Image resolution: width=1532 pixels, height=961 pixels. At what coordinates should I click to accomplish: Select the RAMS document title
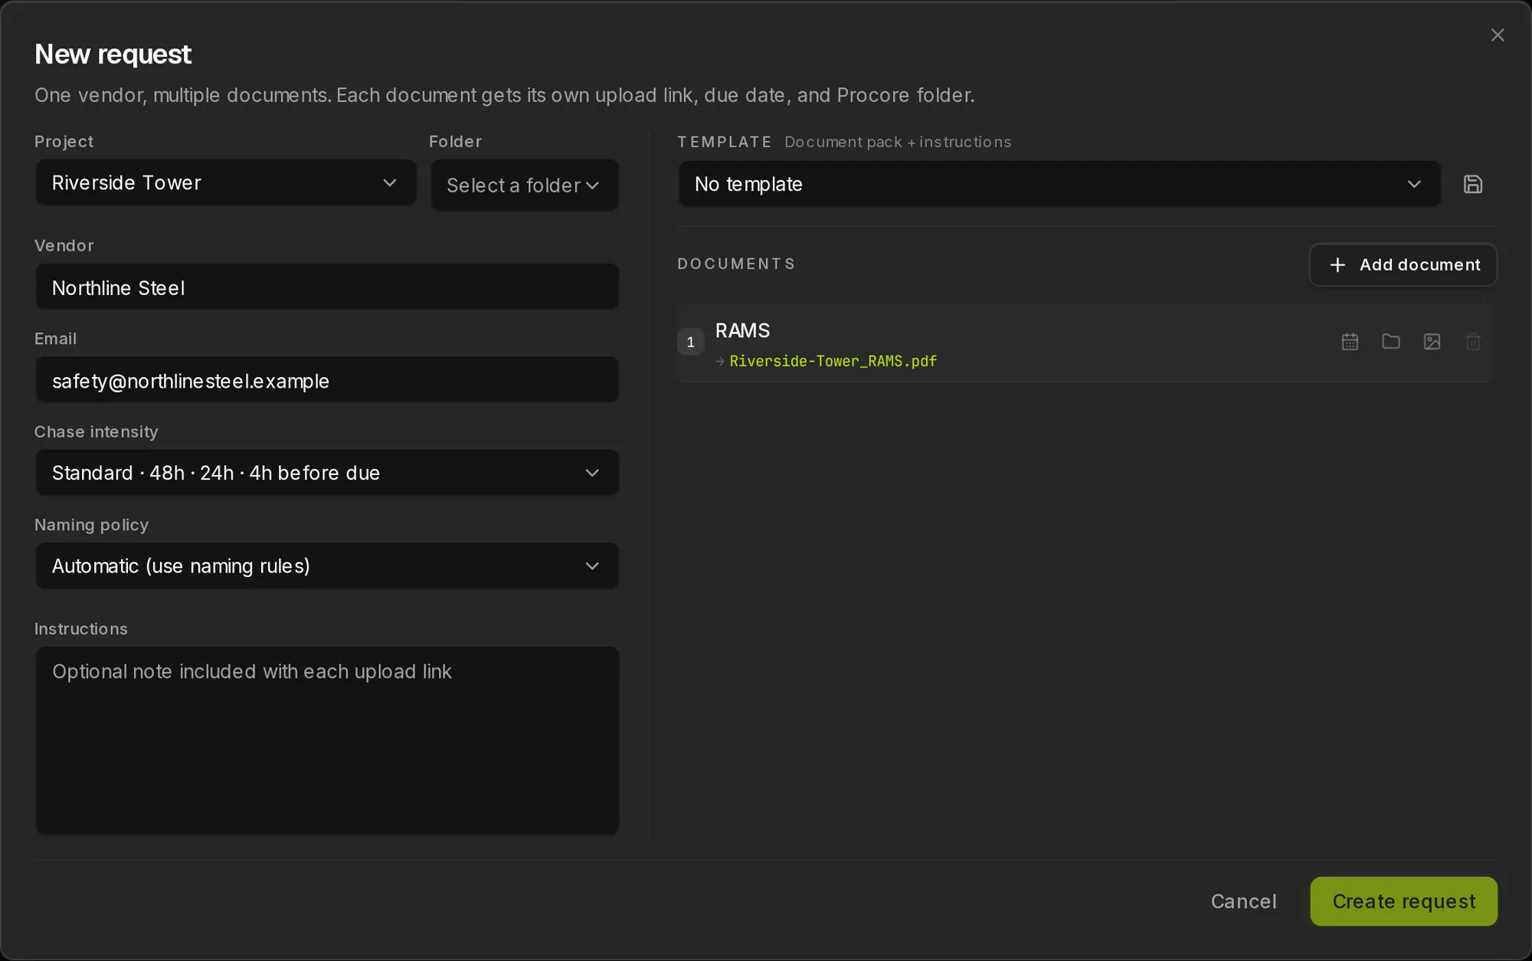point(742,331)
